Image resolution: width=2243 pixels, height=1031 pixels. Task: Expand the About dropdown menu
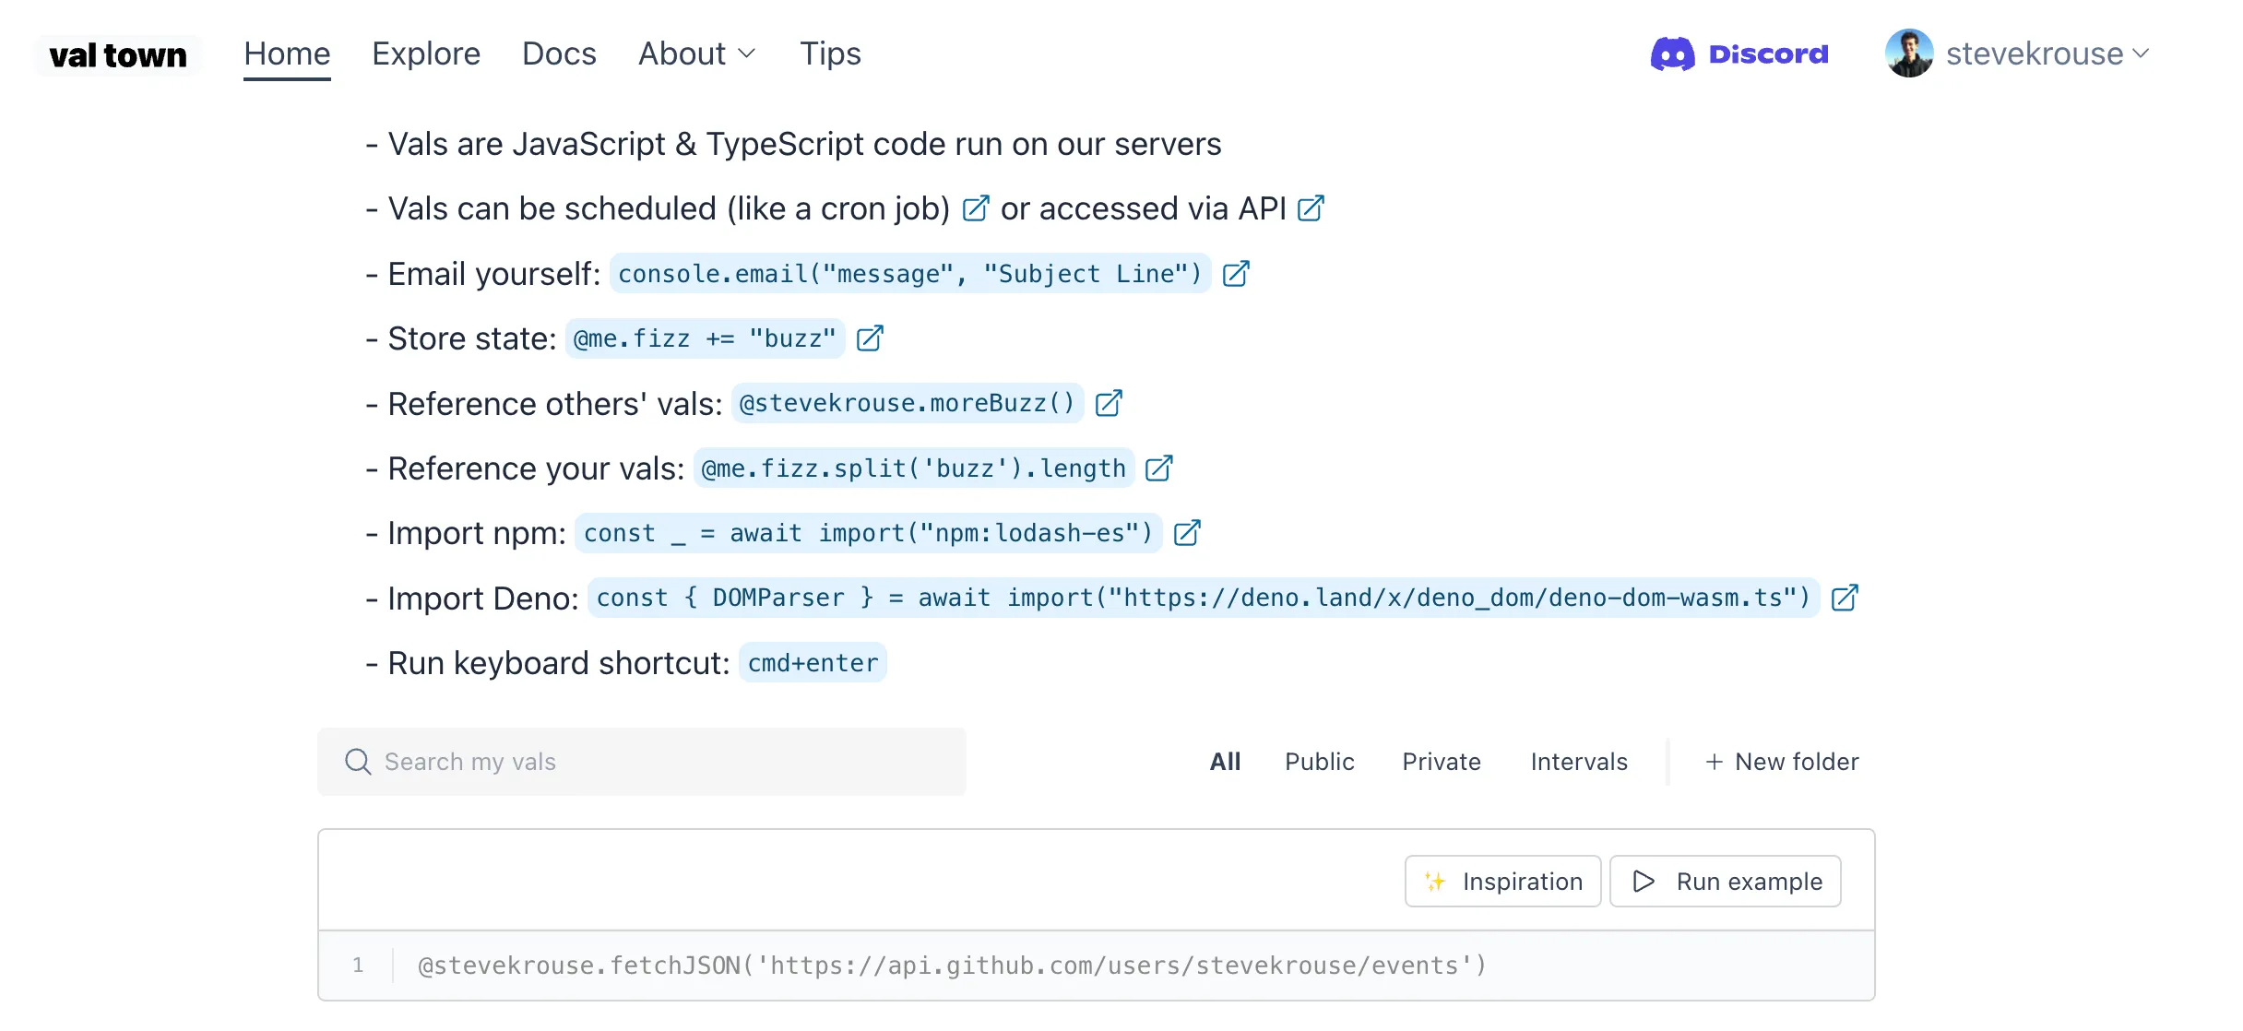[x=696, y=53]
